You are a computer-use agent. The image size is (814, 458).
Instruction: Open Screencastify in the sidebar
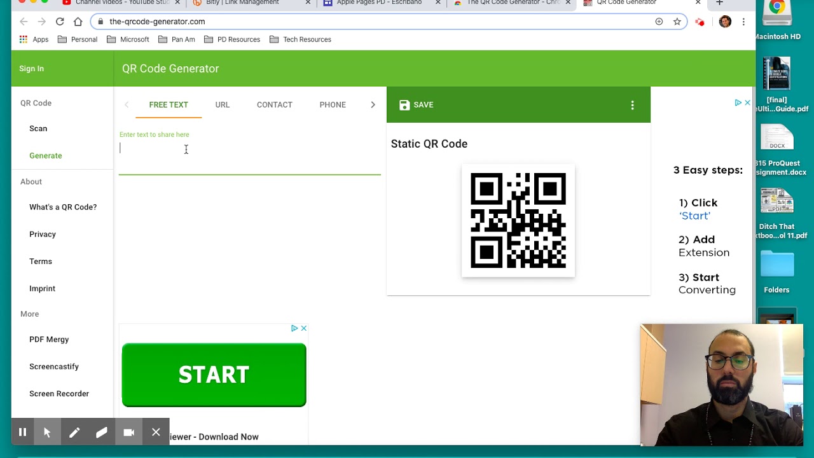click(x=54, y=366)
